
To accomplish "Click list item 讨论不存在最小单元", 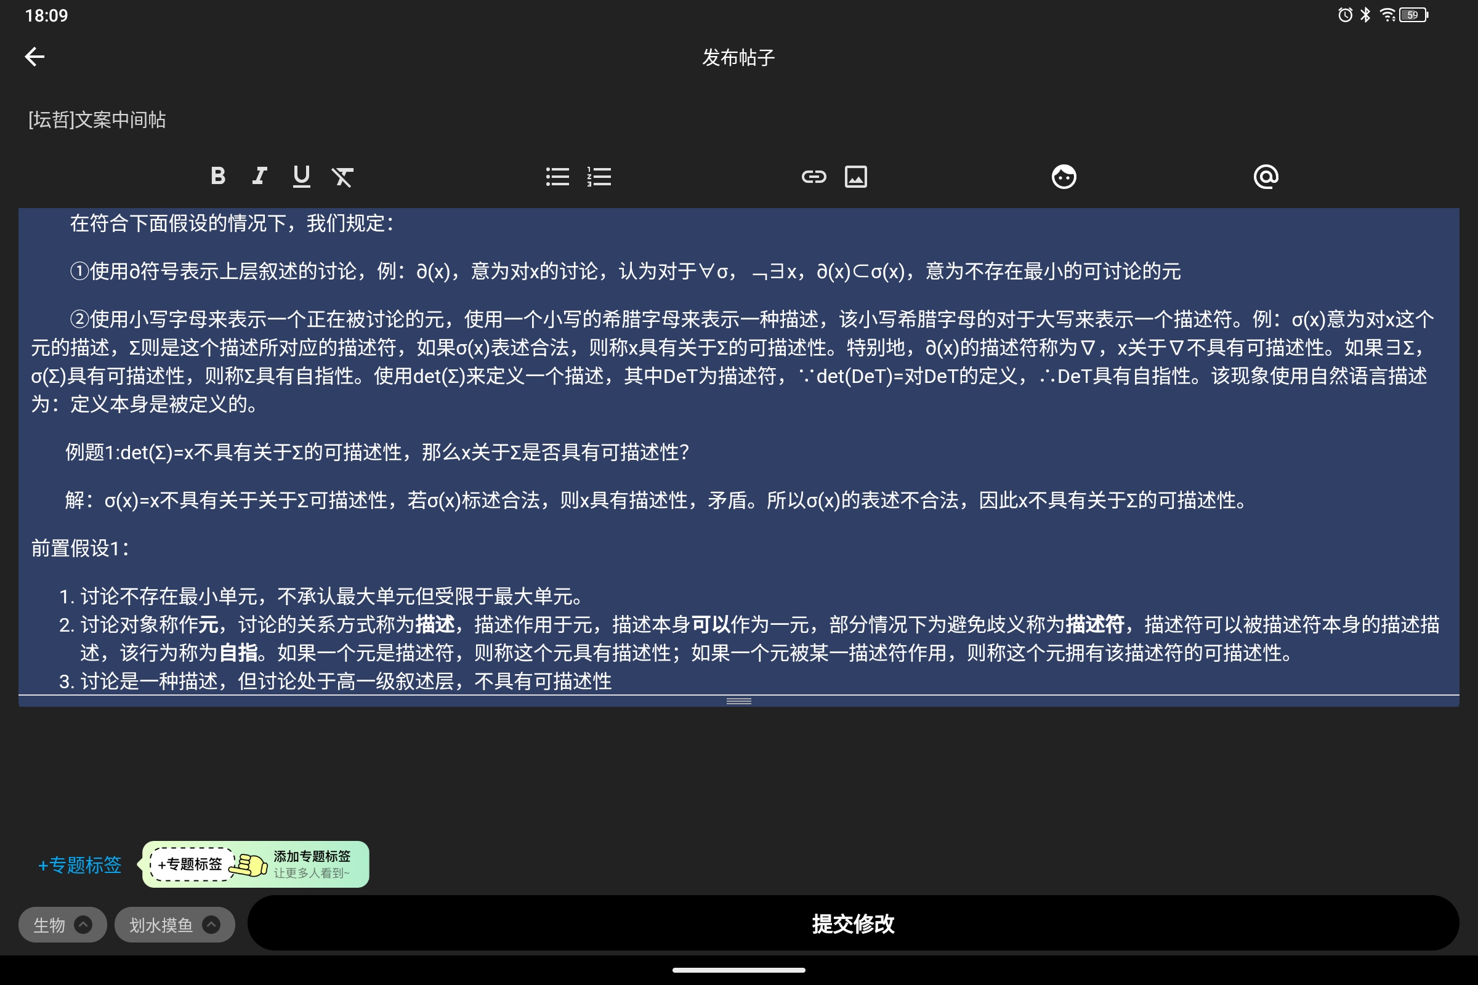I will pyautogui.click(x=333, y=596).
